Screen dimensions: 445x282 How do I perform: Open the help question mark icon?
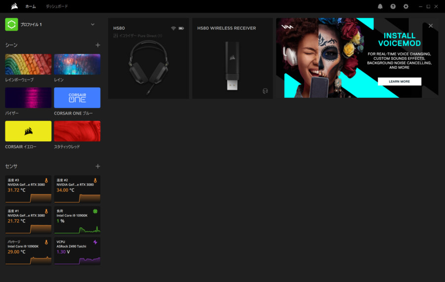[393, 6]
